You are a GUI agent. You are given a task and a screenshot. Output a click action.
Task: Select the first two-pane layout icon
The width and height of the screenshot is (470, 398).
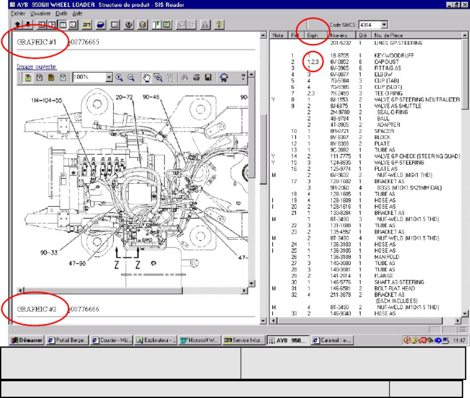(x=42, y=25)
